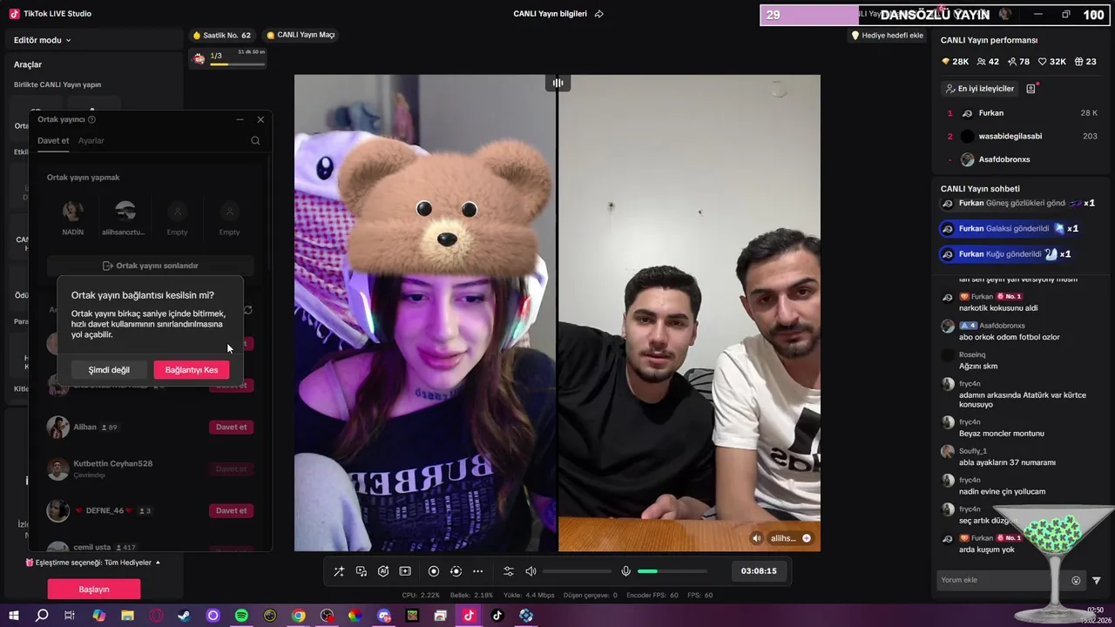Adjust the speaker volume slider
Viewport: 1115px width, 627px height.
(577, 571)
